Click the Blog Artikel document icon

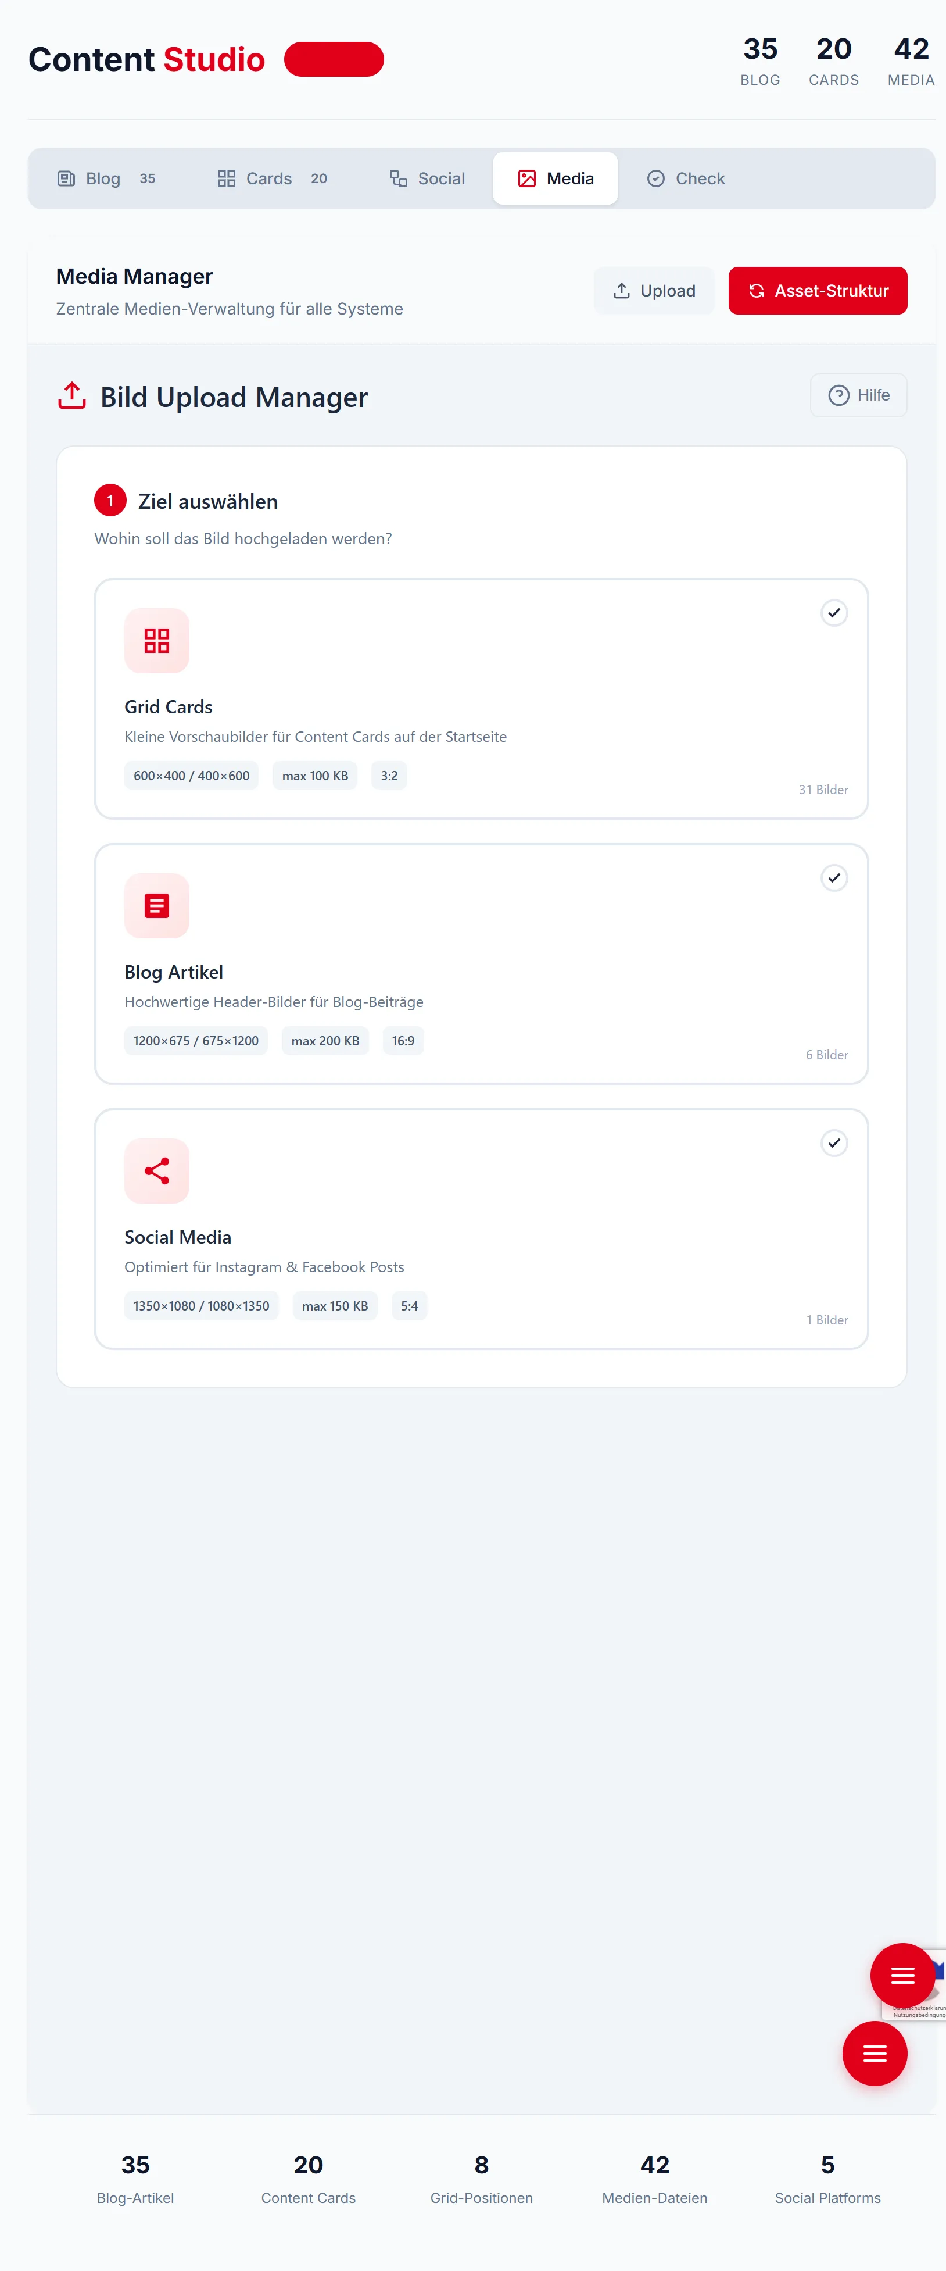[157, 905]
